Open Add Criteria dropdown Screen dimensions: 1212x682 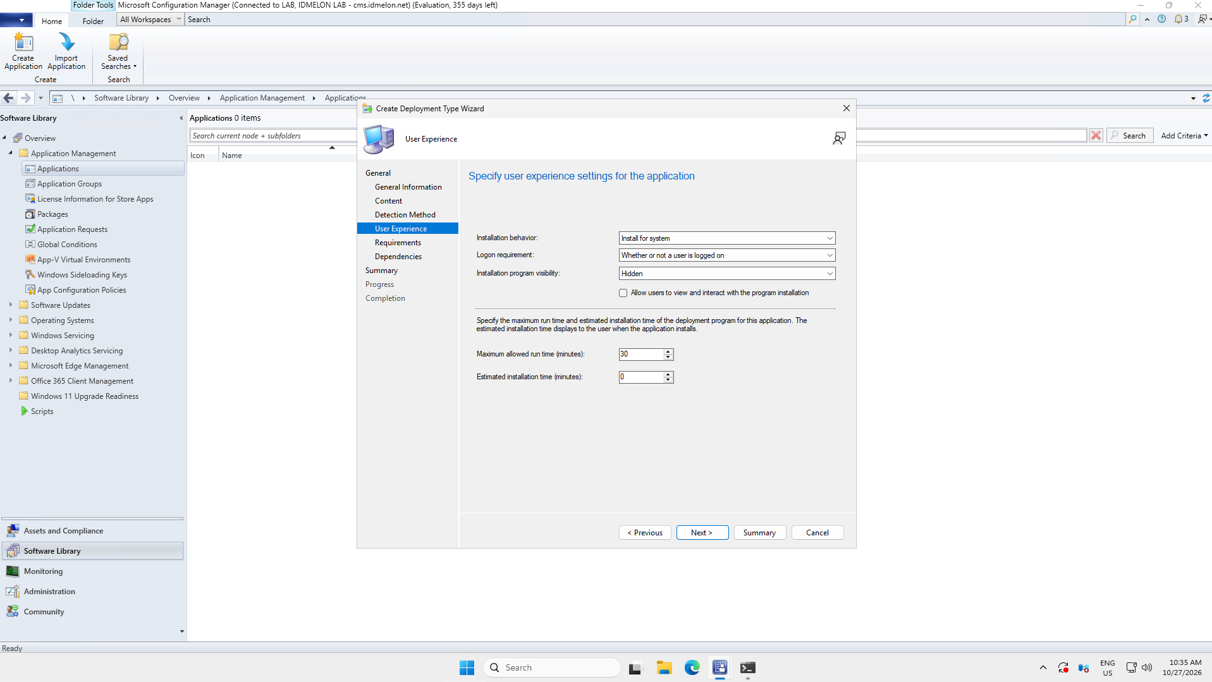(1184, 136)
